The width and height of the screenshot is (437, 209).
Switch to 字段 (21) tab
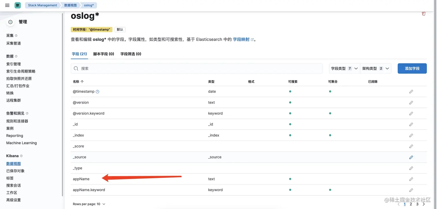79,54
